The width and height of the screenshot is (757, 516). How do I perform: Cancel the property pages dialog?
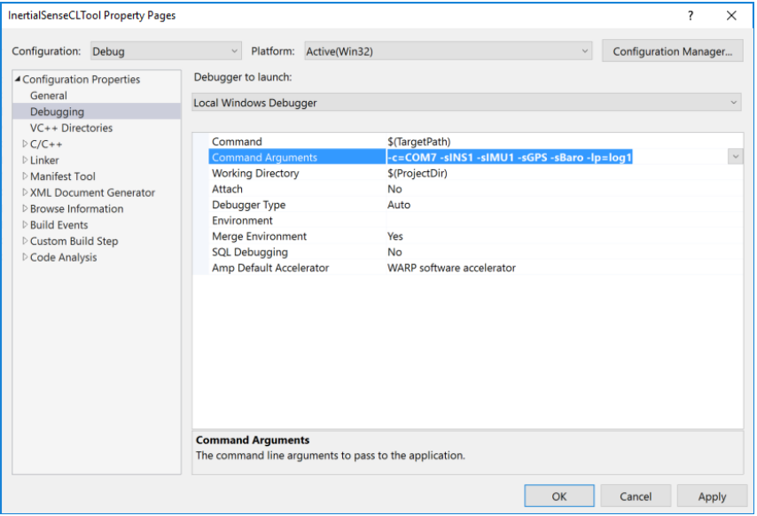(635, 496)
